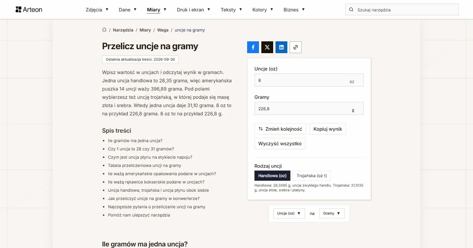Click the home breadcrumb icon

pos(104,30)
